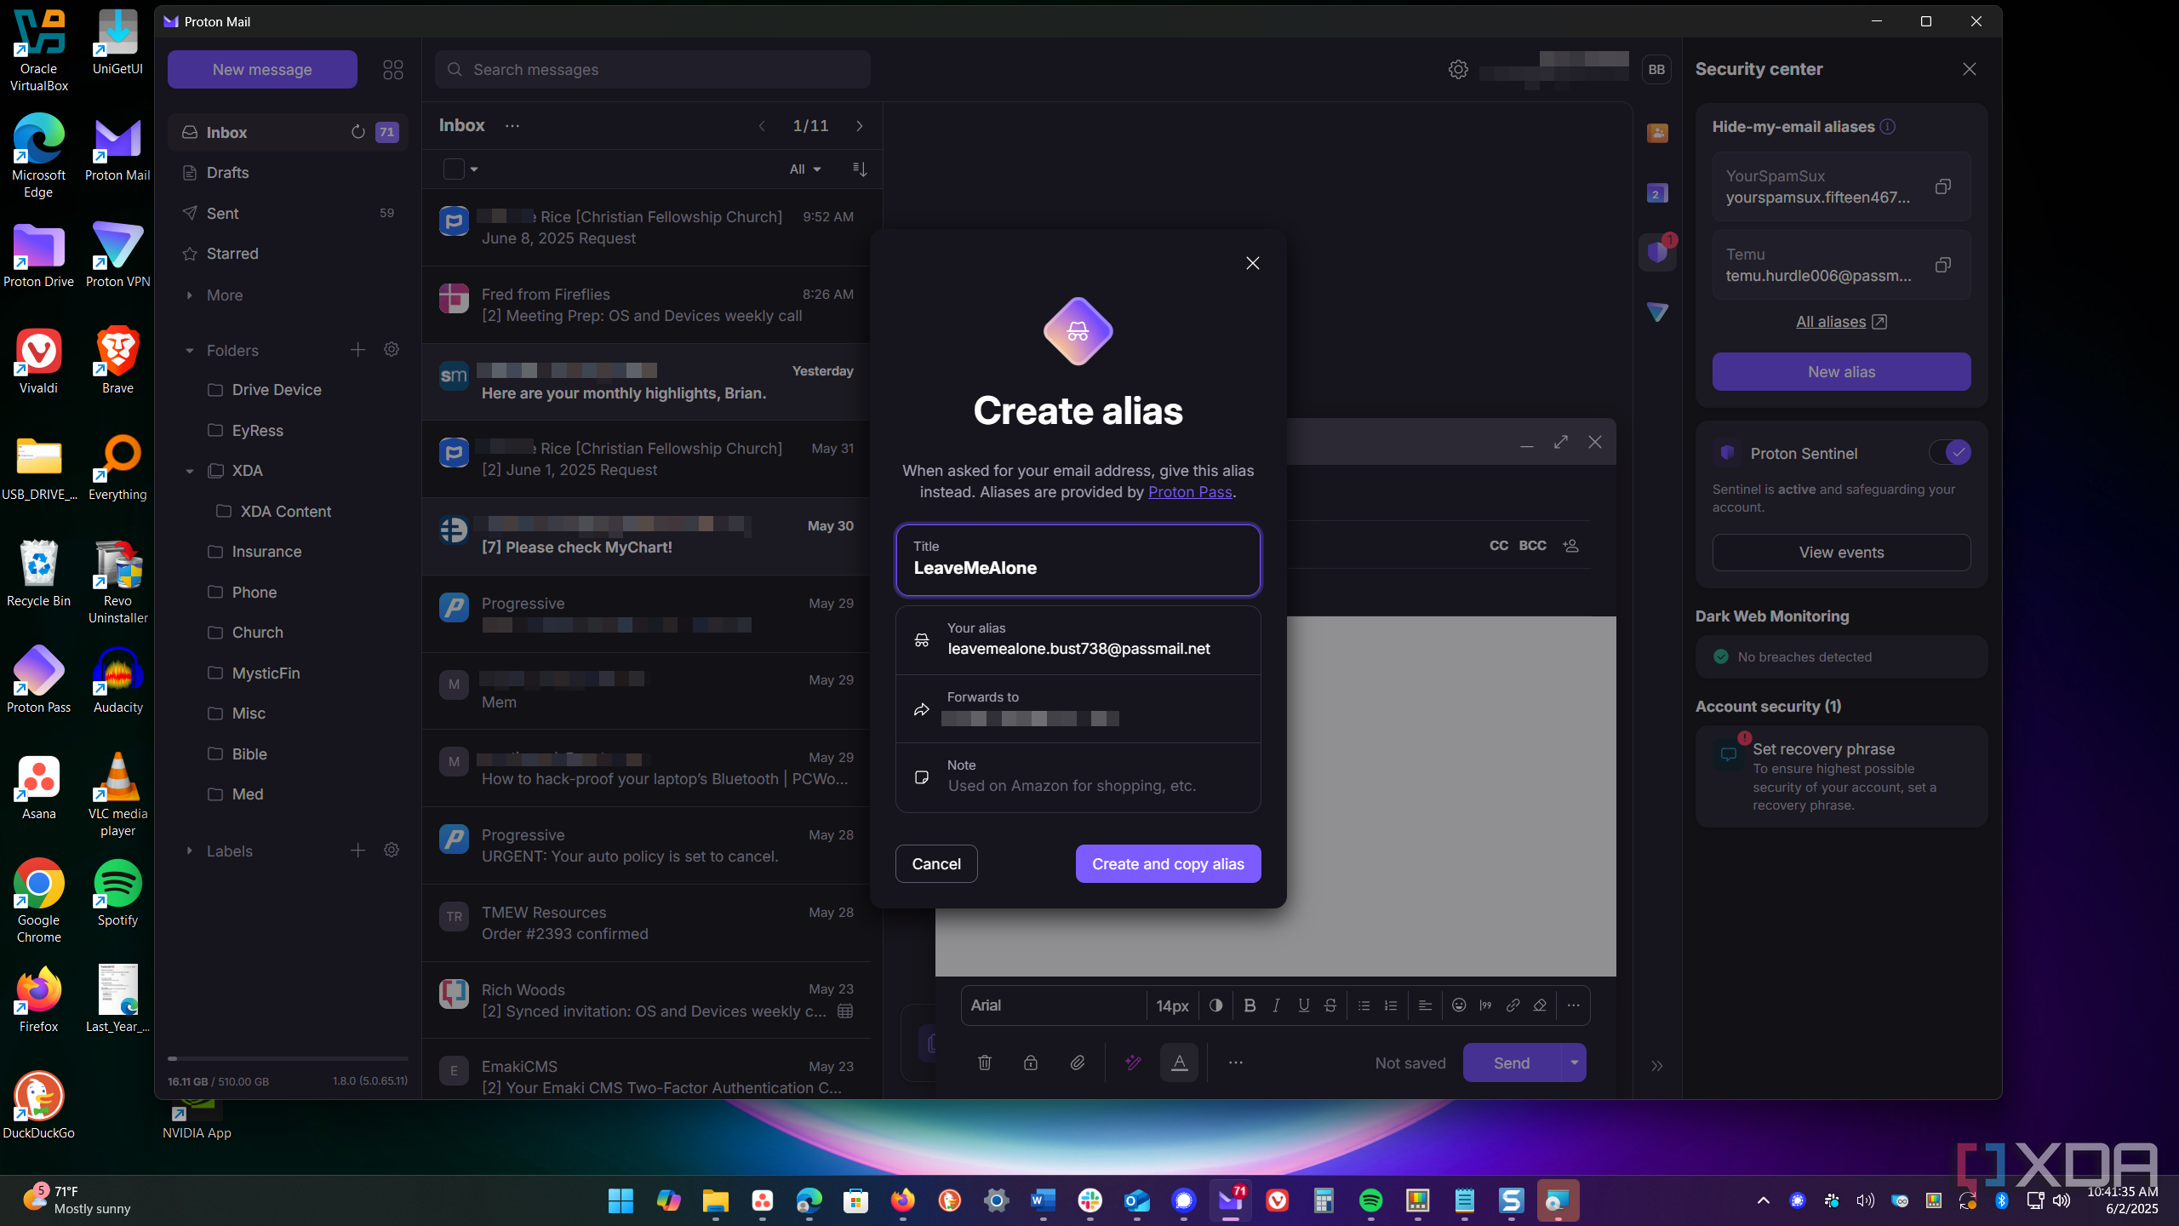Open the Security center shield icon
The height and width of the screenshot is (1226, 2179).
click(1656, 252)
